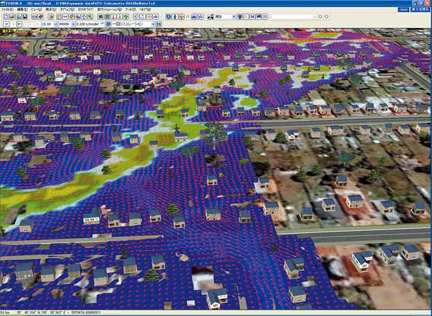Open the オプション (Options) menu

pyautogui.click(x=67, y=10)
